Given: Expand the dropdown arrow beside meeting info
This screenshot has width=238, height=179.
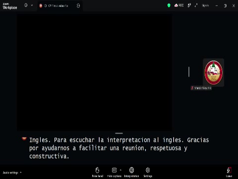Looking at the screenshot, I should pyautogui.click(x=32, y=5).
